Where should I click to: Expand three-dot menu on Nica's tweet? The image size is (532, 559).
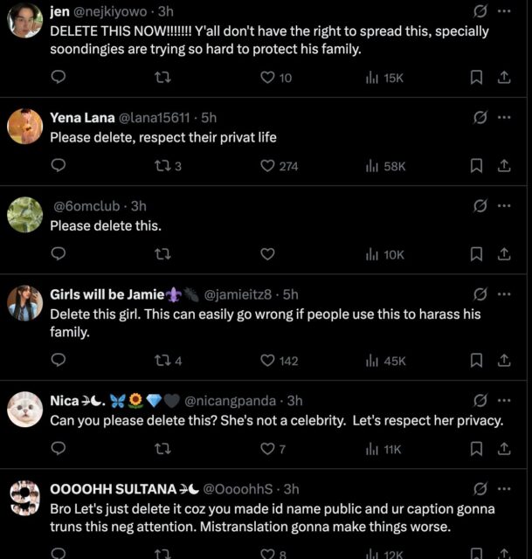click(x=503, y=400)
